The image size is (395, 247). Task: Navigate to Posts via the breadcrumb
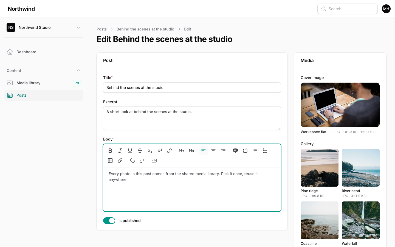pyautogui.click(x=101, y=29)
